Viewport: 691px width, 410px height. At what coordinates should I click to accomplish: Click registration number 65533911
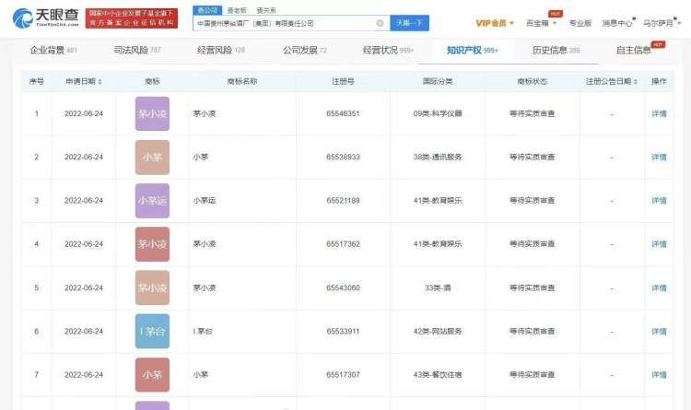point(343,331)
